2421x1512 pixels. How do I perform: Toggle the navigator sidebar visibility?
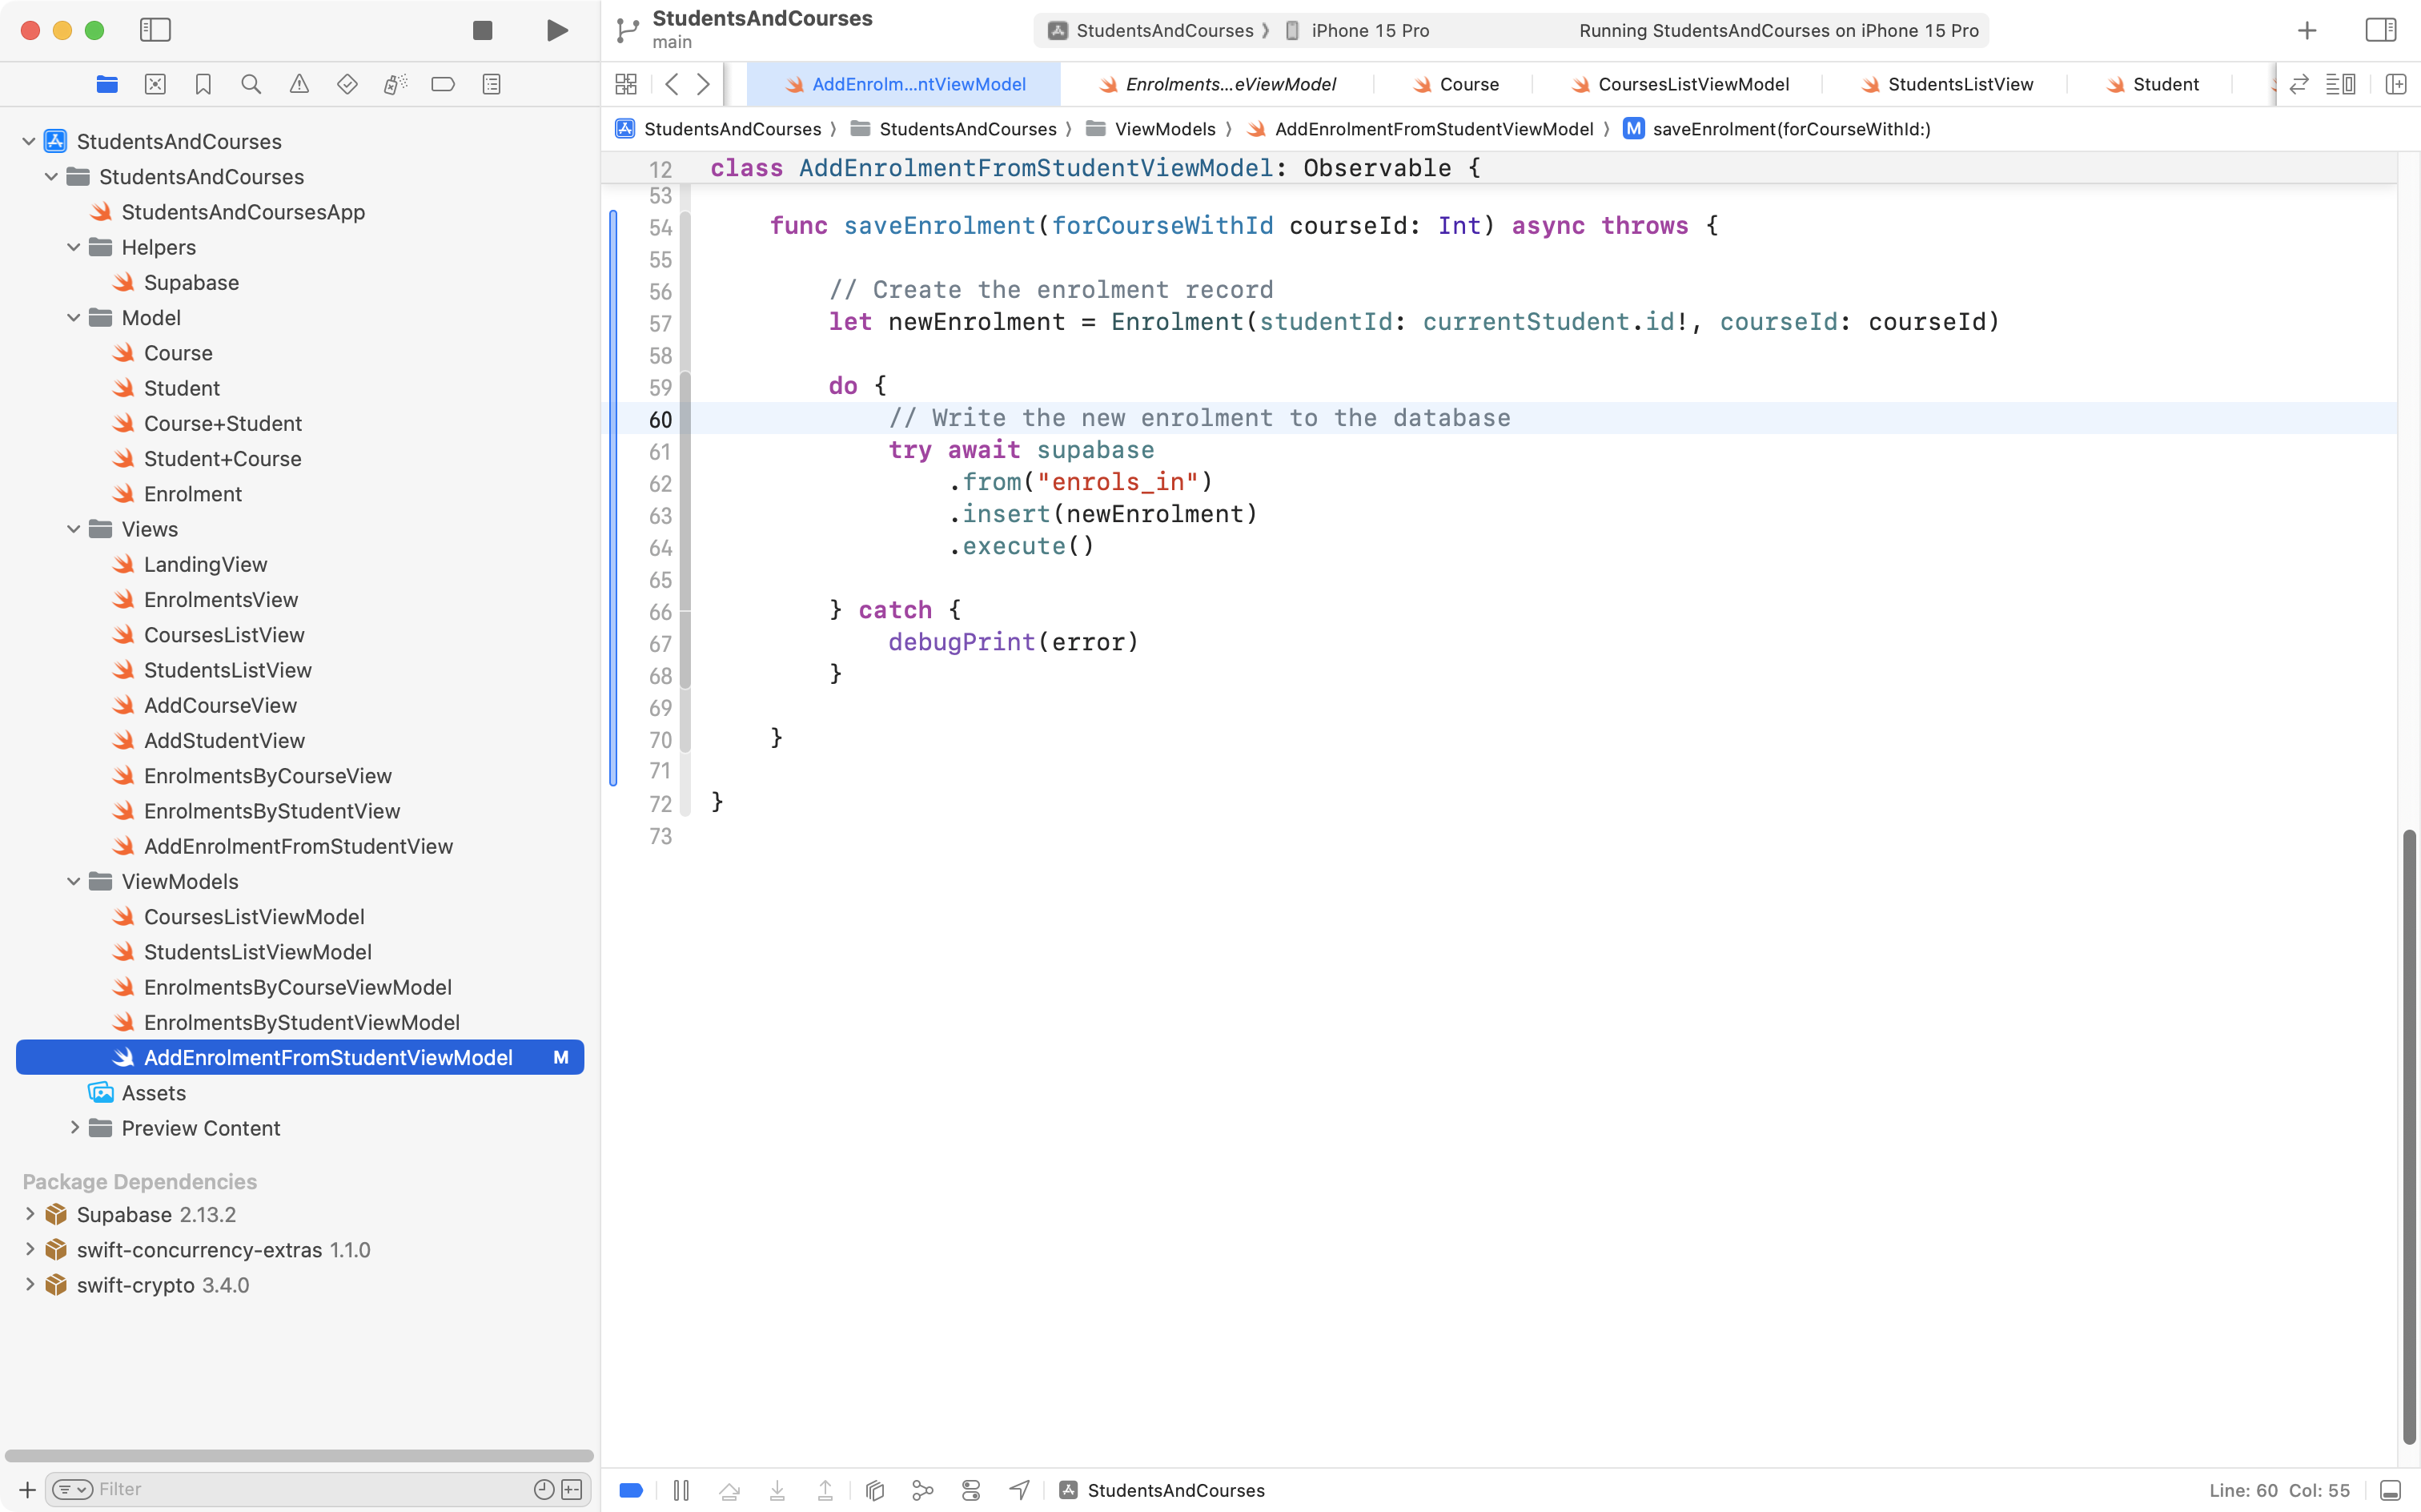point(156,30)
